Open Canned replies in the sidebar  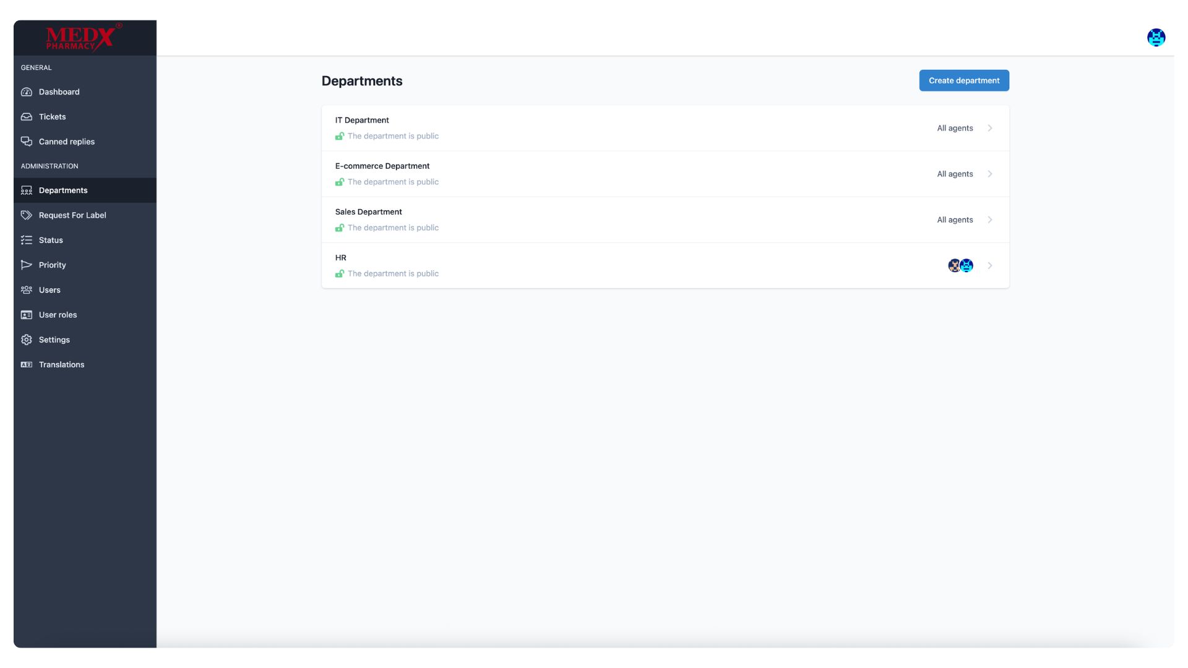click(x=85, y=142)
